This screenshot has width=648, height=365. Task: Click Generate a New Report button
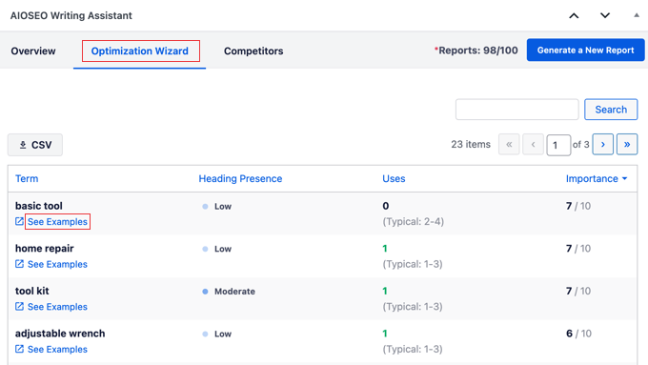(586, 50)
